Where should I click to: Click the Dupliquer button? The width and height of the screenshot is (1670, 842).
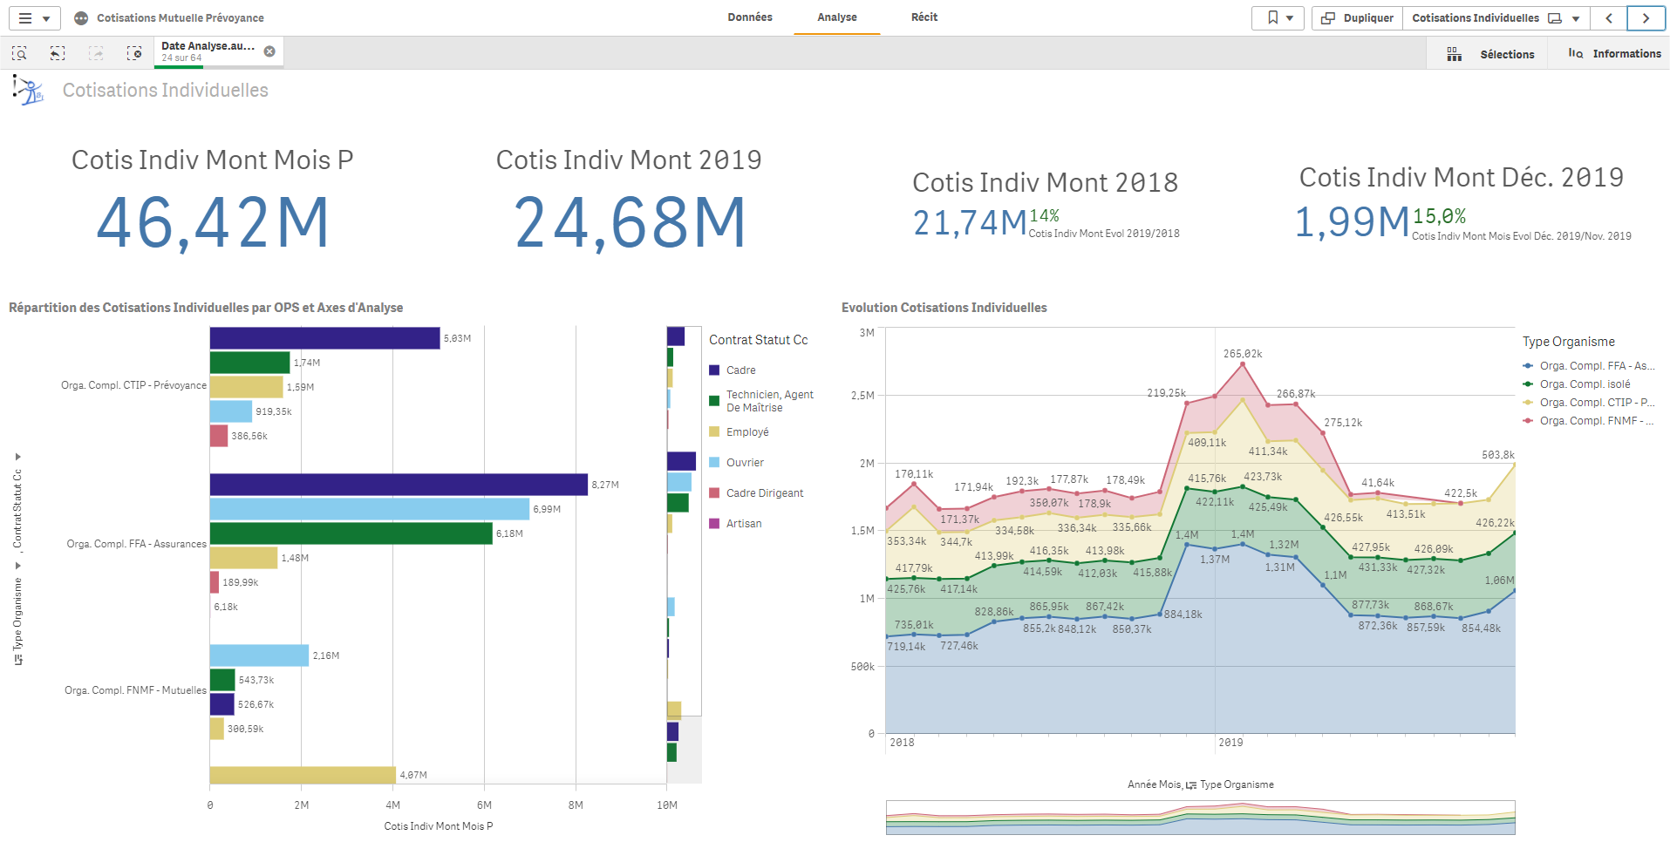point(1357,17)
